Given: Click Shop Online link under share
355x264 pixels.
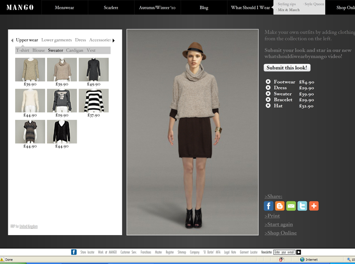Looking at the screenshot, I should click(x=280, y=233).
